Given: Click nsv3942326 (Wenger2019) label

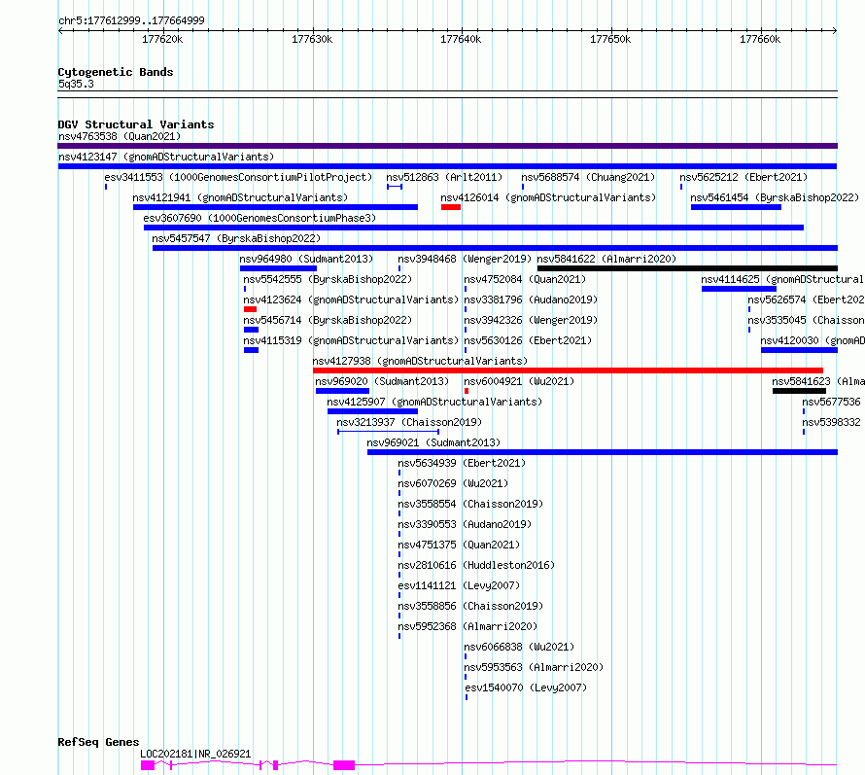Looking at the screenshot, I should (531, 320).
